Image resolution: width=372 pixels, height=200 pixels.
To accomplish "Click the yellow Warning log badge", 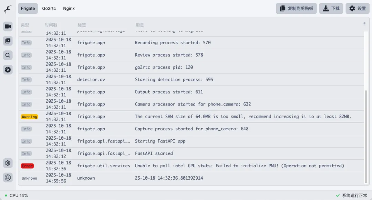I will click(x=29, y=117).
